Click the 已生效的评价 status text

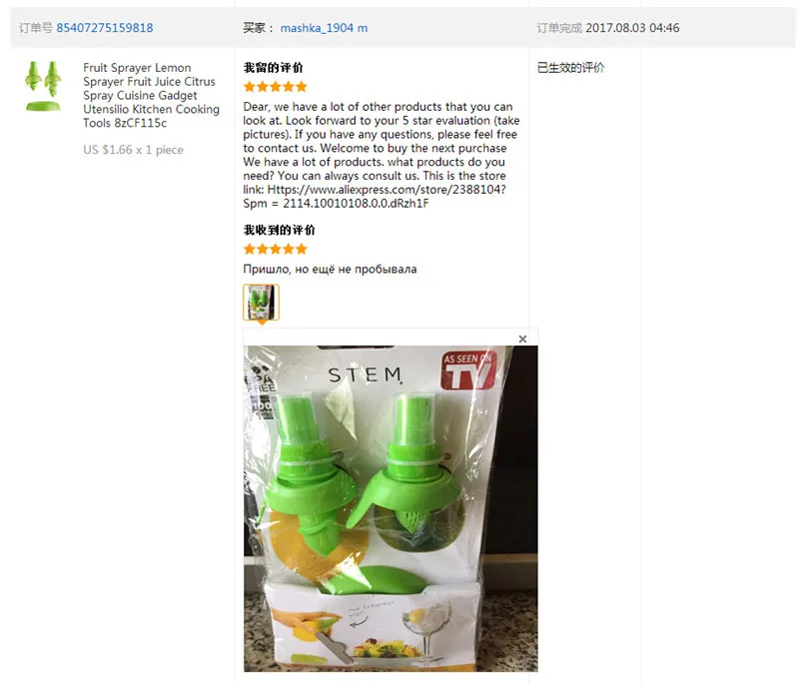[570, 68]
